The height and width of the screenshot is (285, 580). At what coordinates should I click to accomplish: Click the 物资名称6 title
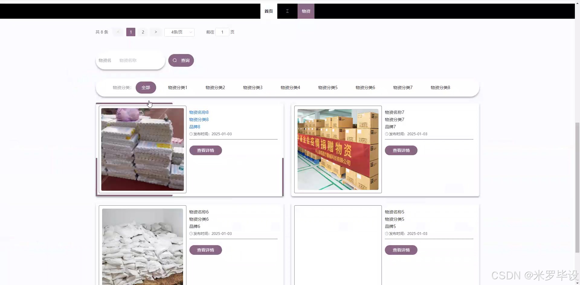pos(199,212)
